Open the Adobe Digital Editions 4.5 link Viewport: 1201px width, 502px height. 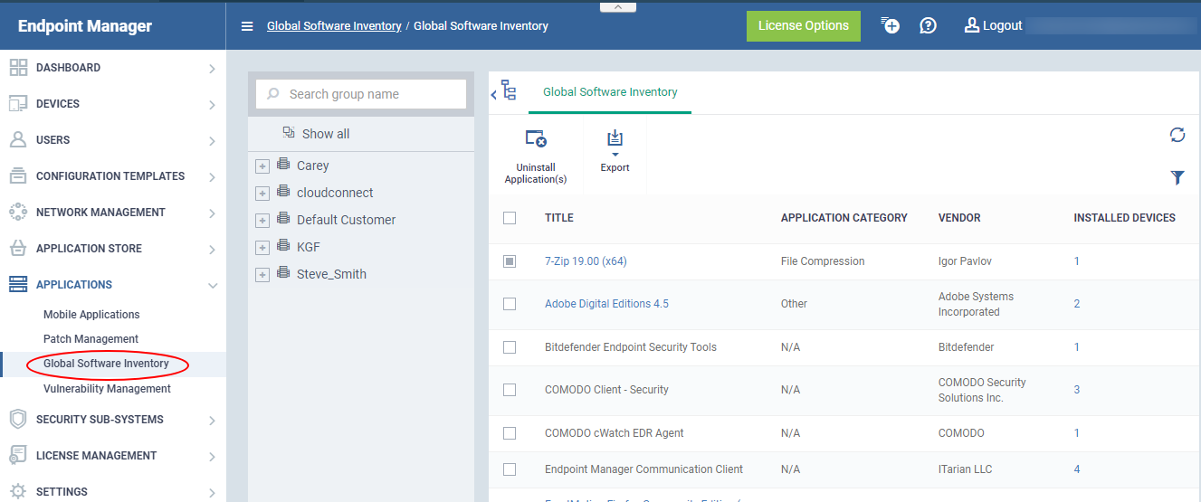coord(606,304)
